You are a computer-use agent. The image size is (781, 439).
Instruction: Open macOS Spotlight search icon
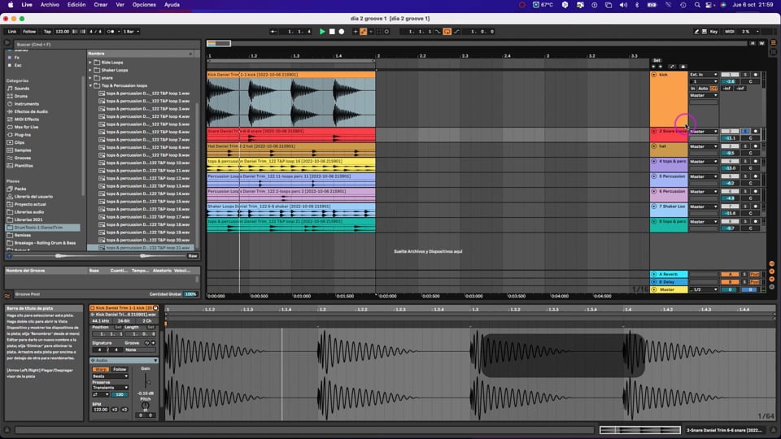697,5
